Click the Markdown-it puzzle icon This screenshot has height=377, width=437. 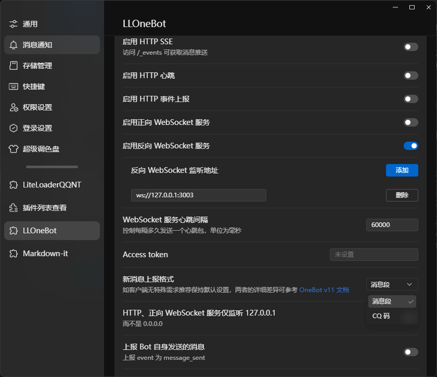[x=14, y=254]
